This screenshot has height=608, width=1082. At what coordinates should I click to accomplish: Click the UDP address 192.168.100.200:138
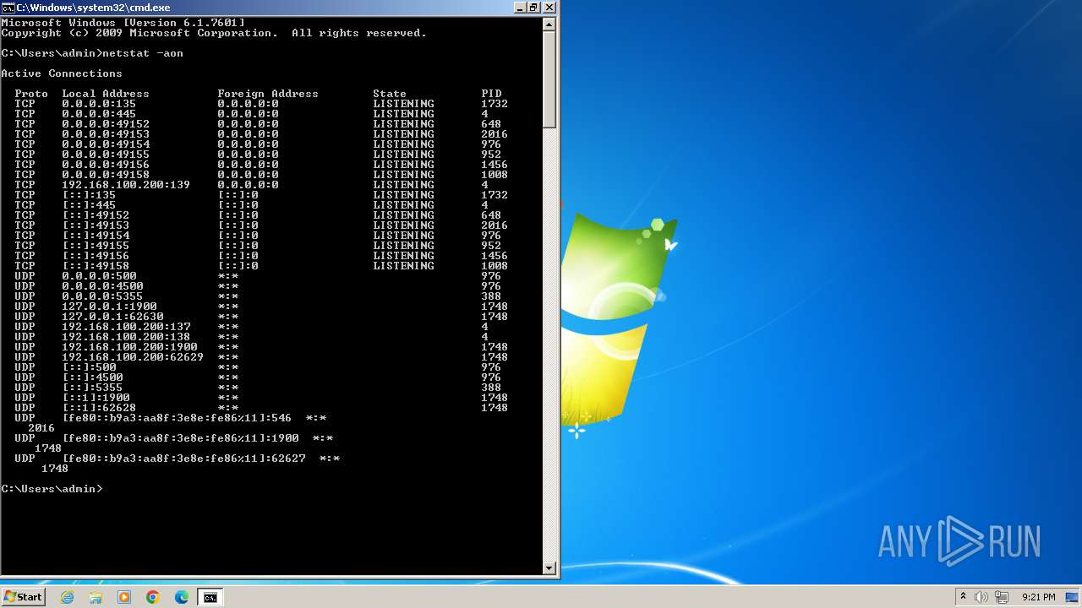click(126, 337)
